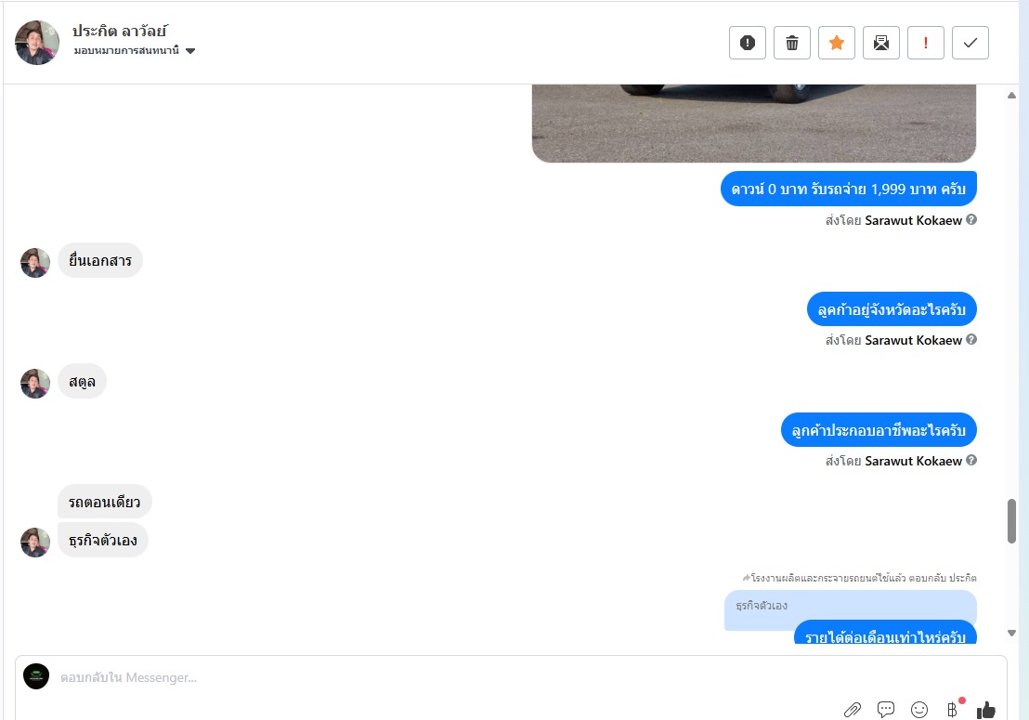Send a thumbs-up like

(985, 710)
